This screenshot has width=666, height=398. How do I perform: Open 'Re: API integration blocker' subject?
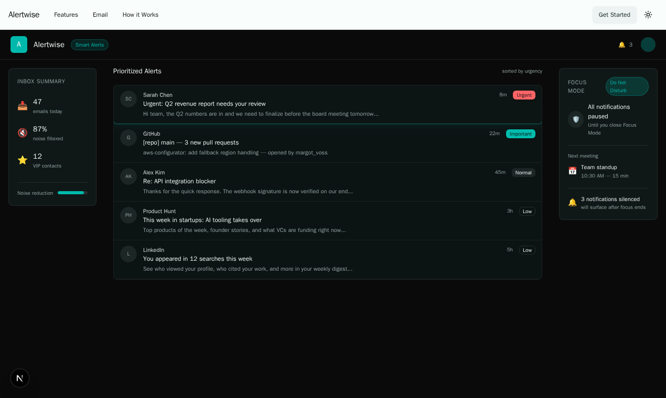pyautogui.click(x=179, y=181)
